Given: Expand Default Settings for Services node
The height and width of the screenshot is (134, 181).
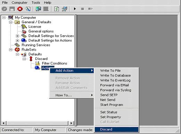Looking at the screenshot, I should [x=17, y=36].
